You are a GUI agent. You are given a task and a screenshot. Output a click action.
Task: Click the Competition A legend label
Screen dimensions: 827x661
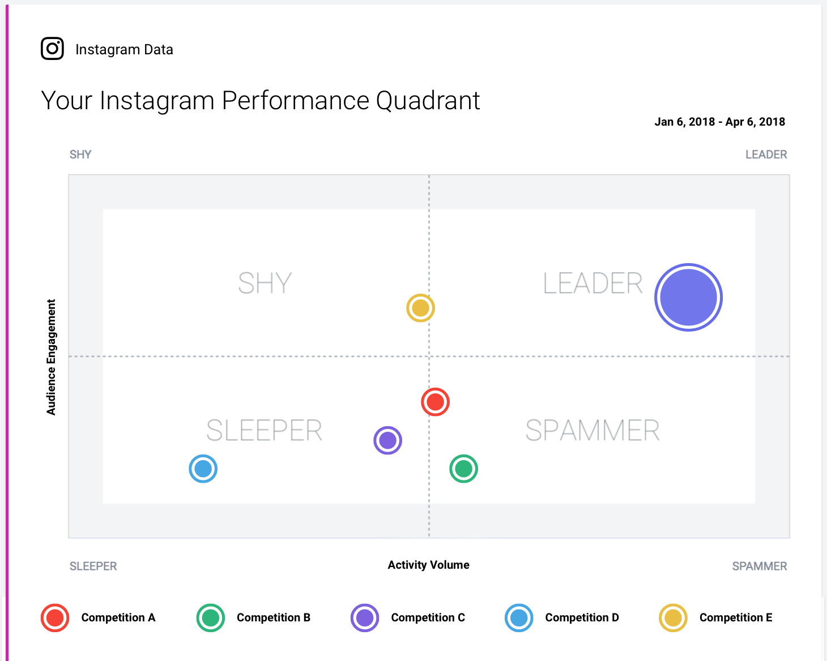[118, 618]
